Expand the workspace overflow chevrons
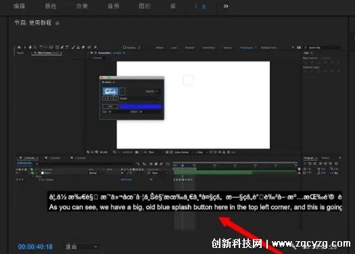The width and height of the screenshot is (355, 254). click(x=226, y=6)
